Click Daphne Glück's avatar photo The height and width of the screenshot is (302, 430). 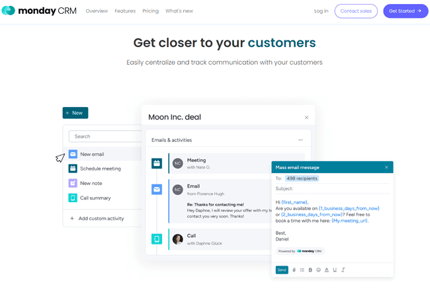pos(177,239)
